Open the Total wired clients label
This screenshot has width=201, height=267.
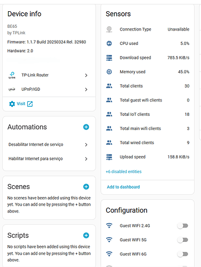[x=136, y=143]
